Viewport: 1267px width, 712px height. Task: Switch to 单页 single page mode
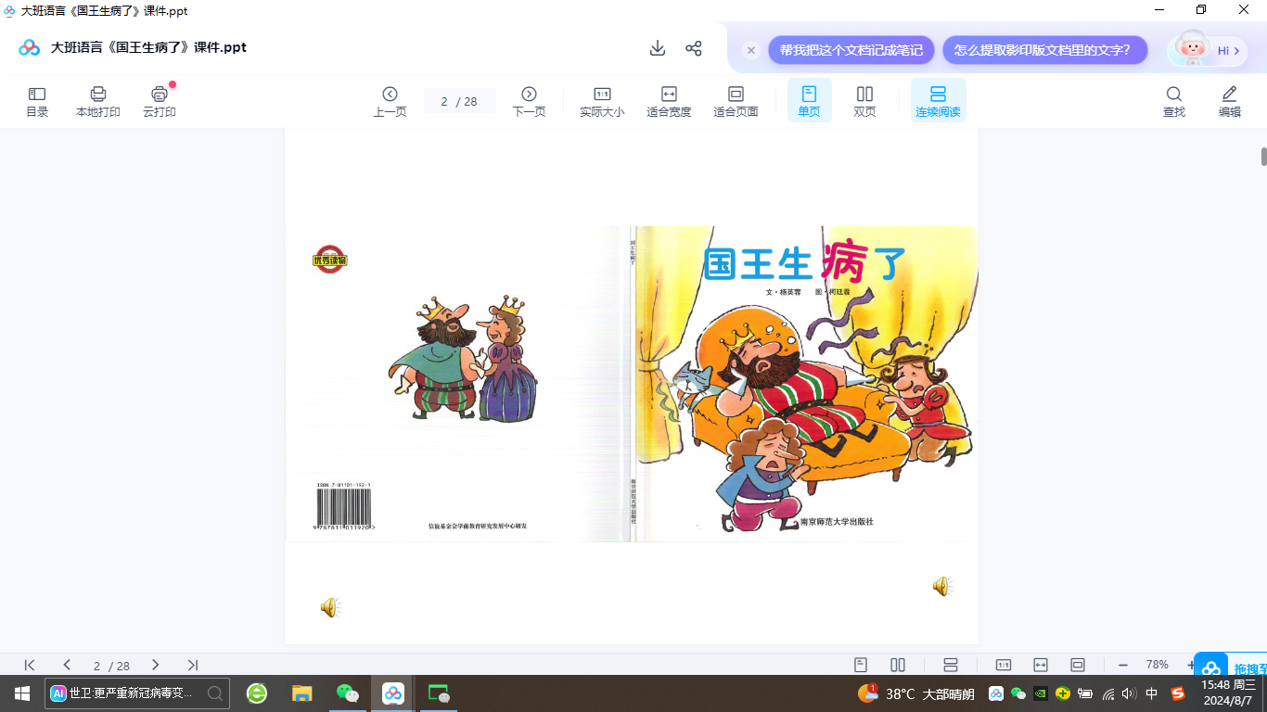[809, 100]
